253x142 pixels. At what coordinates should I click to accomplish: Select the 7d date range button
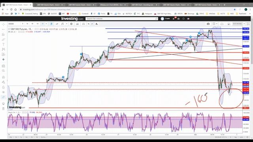pos(32,137)
